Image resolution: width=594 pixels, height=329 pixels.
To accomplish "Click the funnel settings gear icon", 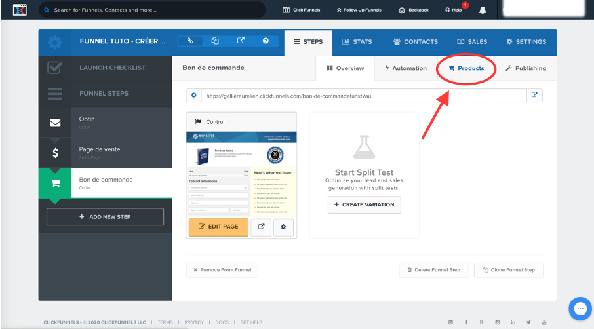I will pyautogui.click(x=55, y=42).
